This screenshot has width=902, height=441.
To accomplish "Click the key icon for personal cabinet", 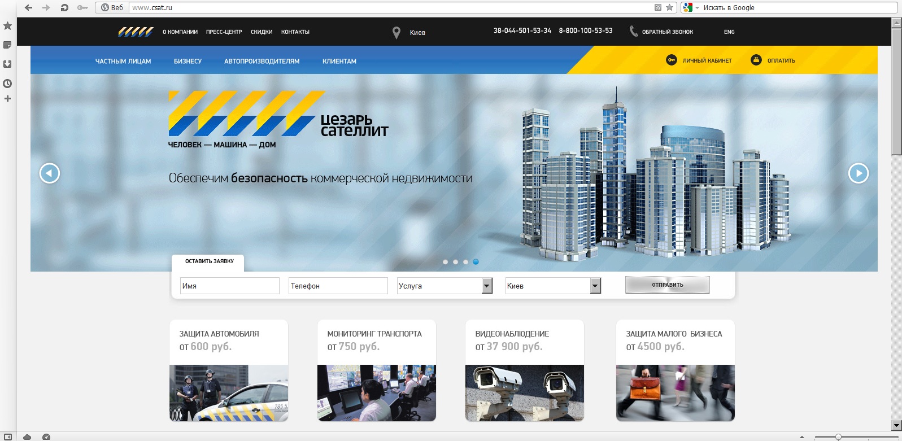I will click(671, 60).
